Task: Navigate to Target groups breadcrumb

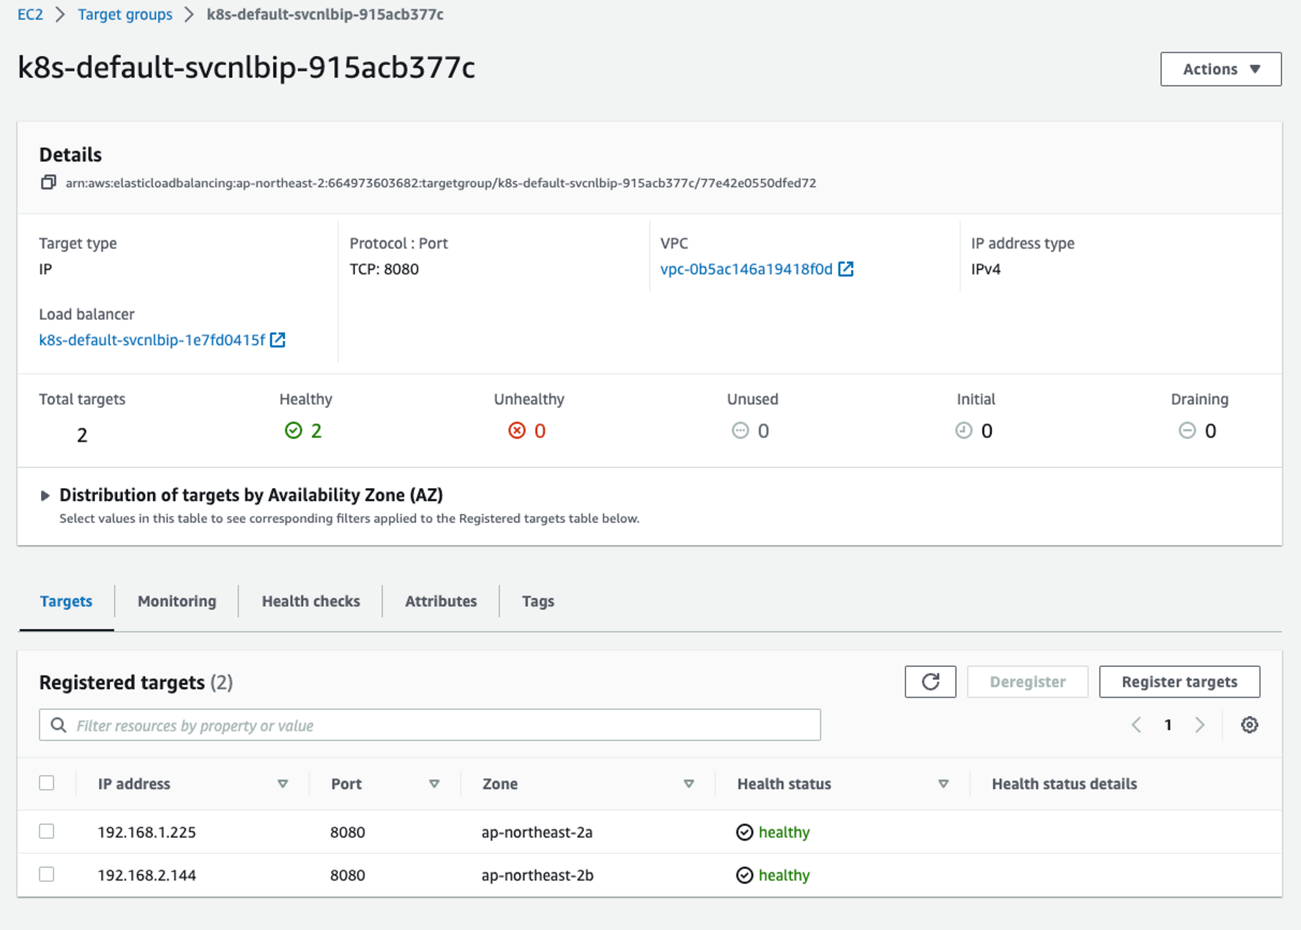Action: click(125, 14)
